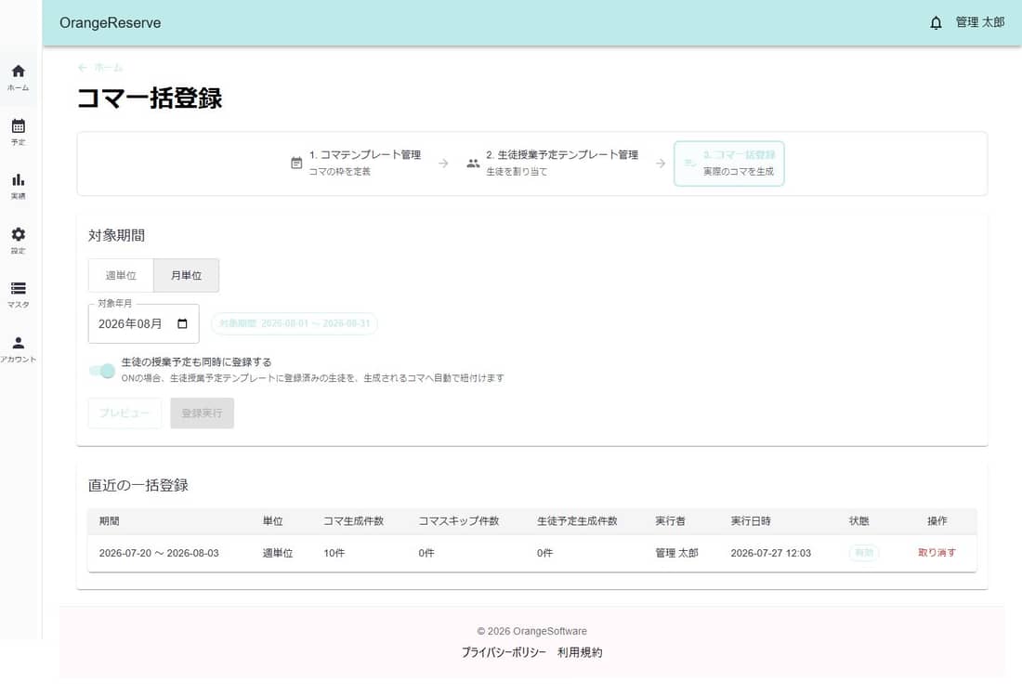Open the 利用規約 link

tap(580, 652)
